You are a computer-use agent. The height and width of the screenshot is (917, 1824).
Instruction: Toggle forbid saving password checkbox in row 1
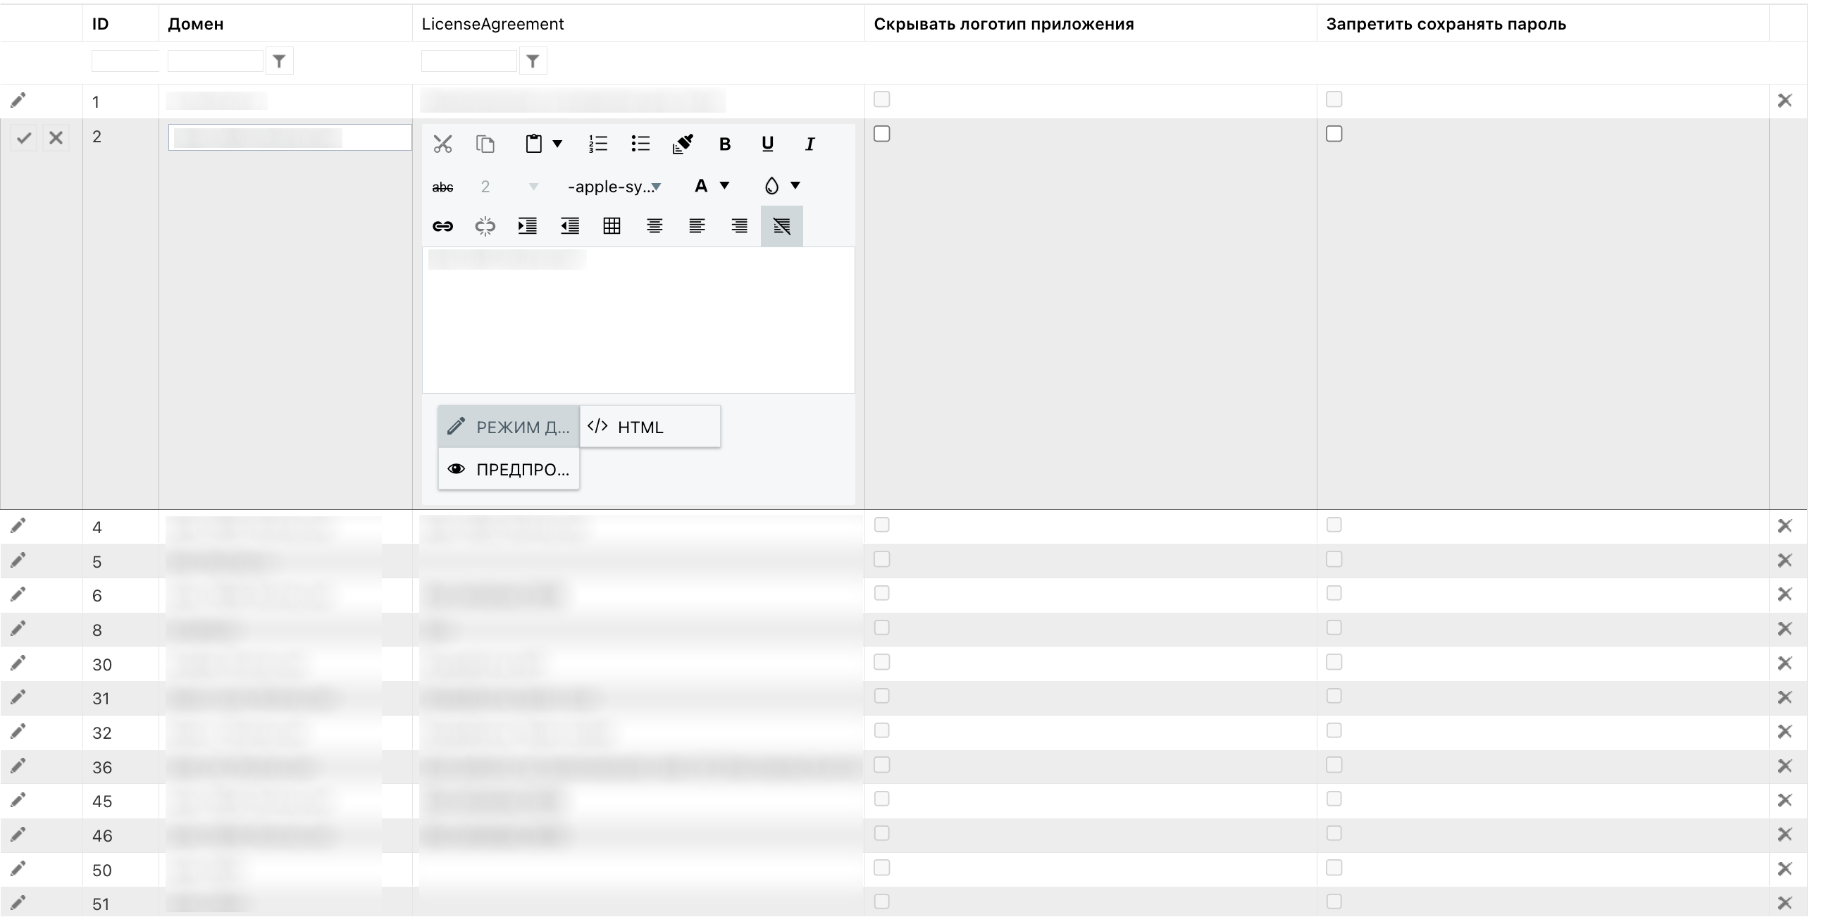pos(1335,99)
